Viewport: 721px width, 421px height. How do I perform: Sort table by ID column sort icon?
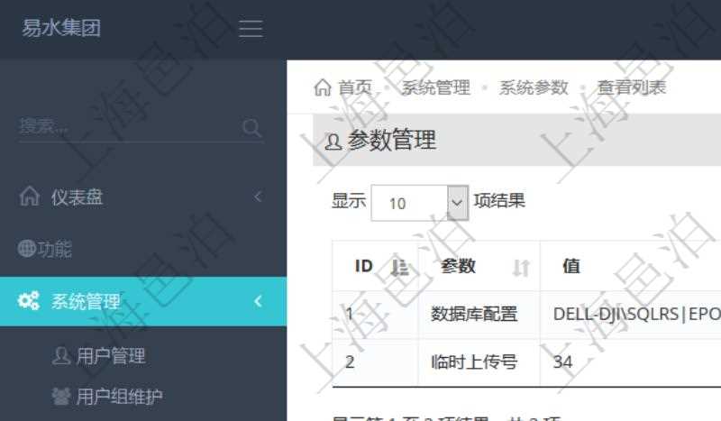click(399, 267)
